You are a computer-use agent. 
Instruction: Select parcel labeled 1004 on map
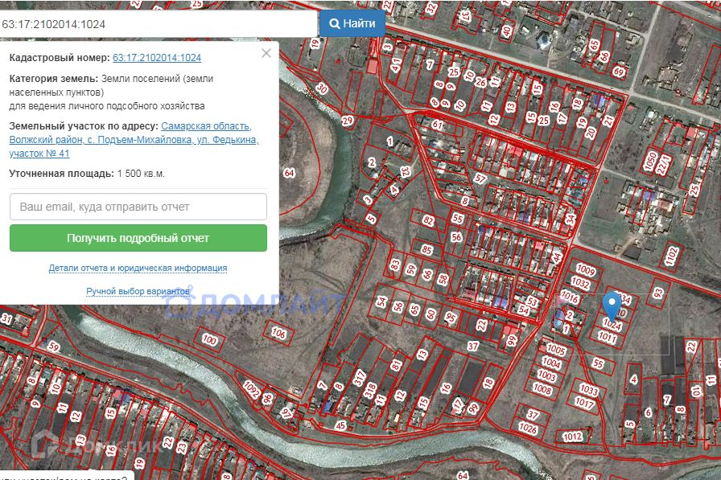pos(551,363)
